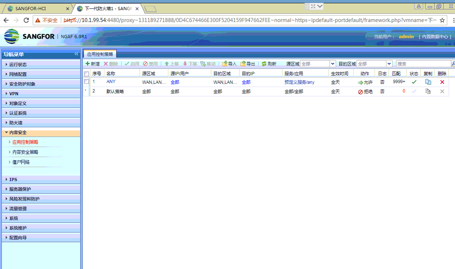Expand the 安全防护对象 menu
The width and height of the screenshot is (455, 269).
pyautogui.click(x=41, y=83)
